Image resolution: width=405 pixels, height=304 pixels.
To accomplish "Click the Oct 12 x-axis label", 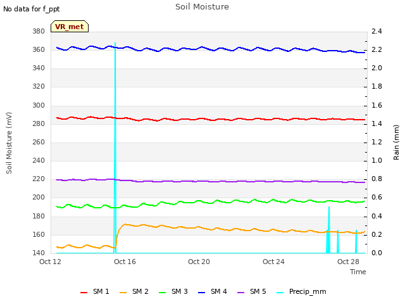I will point(50,262).
